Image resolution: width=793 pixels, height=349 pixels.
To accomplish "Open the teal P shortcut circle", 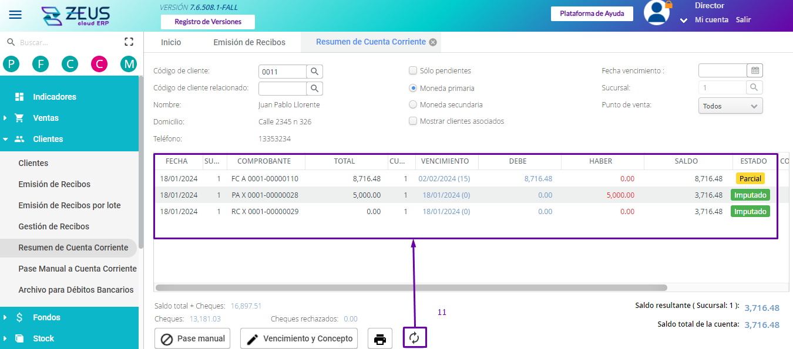I will coord(11,64).
